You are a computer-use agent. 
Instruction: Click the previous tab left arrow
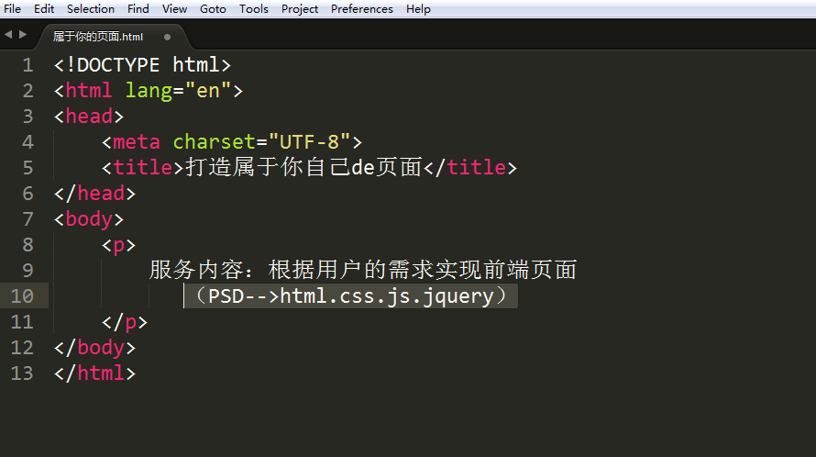7,35
